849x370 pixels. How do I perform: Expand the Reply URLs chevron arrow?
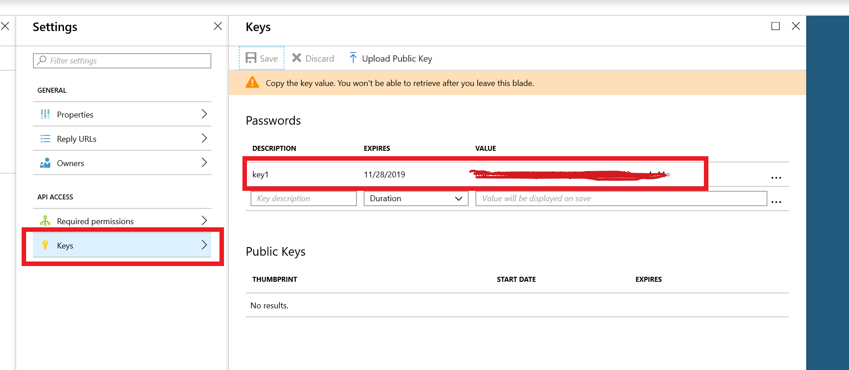[204, 138]
